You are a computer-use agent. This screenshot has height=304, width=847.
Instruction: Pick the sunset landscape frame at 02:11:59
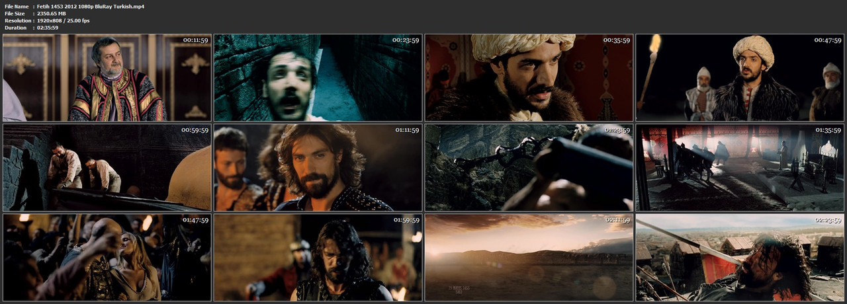(x=529, y=258)
